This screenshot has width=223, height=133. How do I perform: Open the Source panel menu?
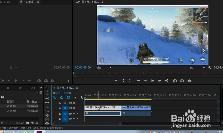coord(38,2)
